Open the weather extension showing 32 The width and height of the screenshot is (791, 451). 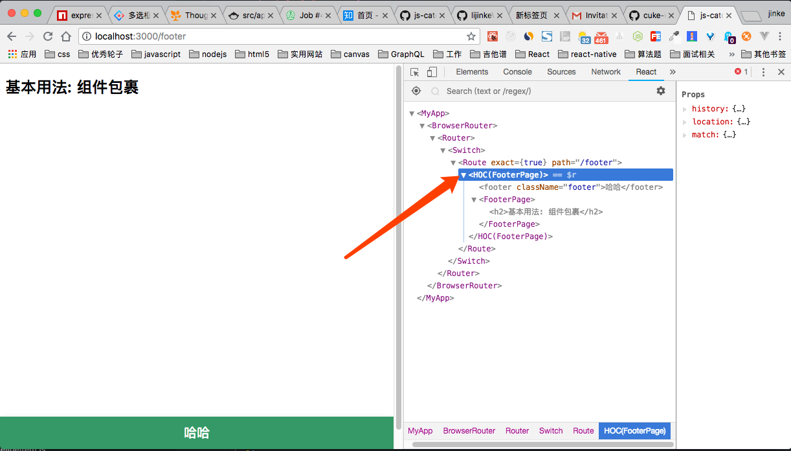tap(584, 37)
